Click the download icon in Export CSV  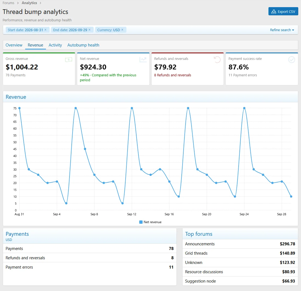coord(274,12)
